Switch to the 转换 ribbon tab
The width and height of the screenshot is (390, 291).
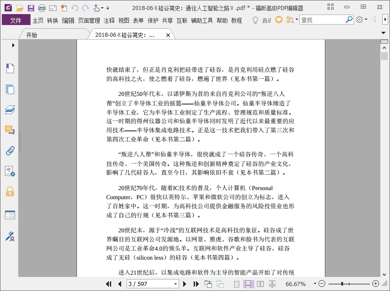point(52,20)
